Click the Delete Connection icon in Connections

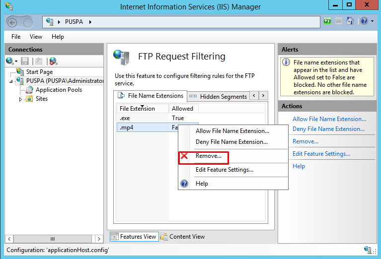[x=53, y=61]
